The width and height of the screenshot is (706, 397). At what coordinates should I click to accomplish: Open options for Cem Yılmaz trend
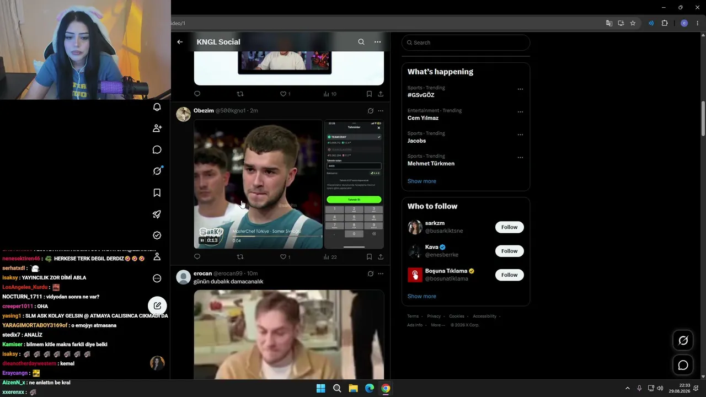520,112
